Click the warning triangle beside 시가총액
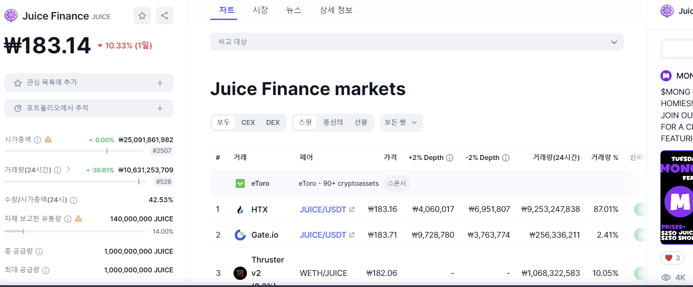The image size is (693, 287). tap(48, 139)
